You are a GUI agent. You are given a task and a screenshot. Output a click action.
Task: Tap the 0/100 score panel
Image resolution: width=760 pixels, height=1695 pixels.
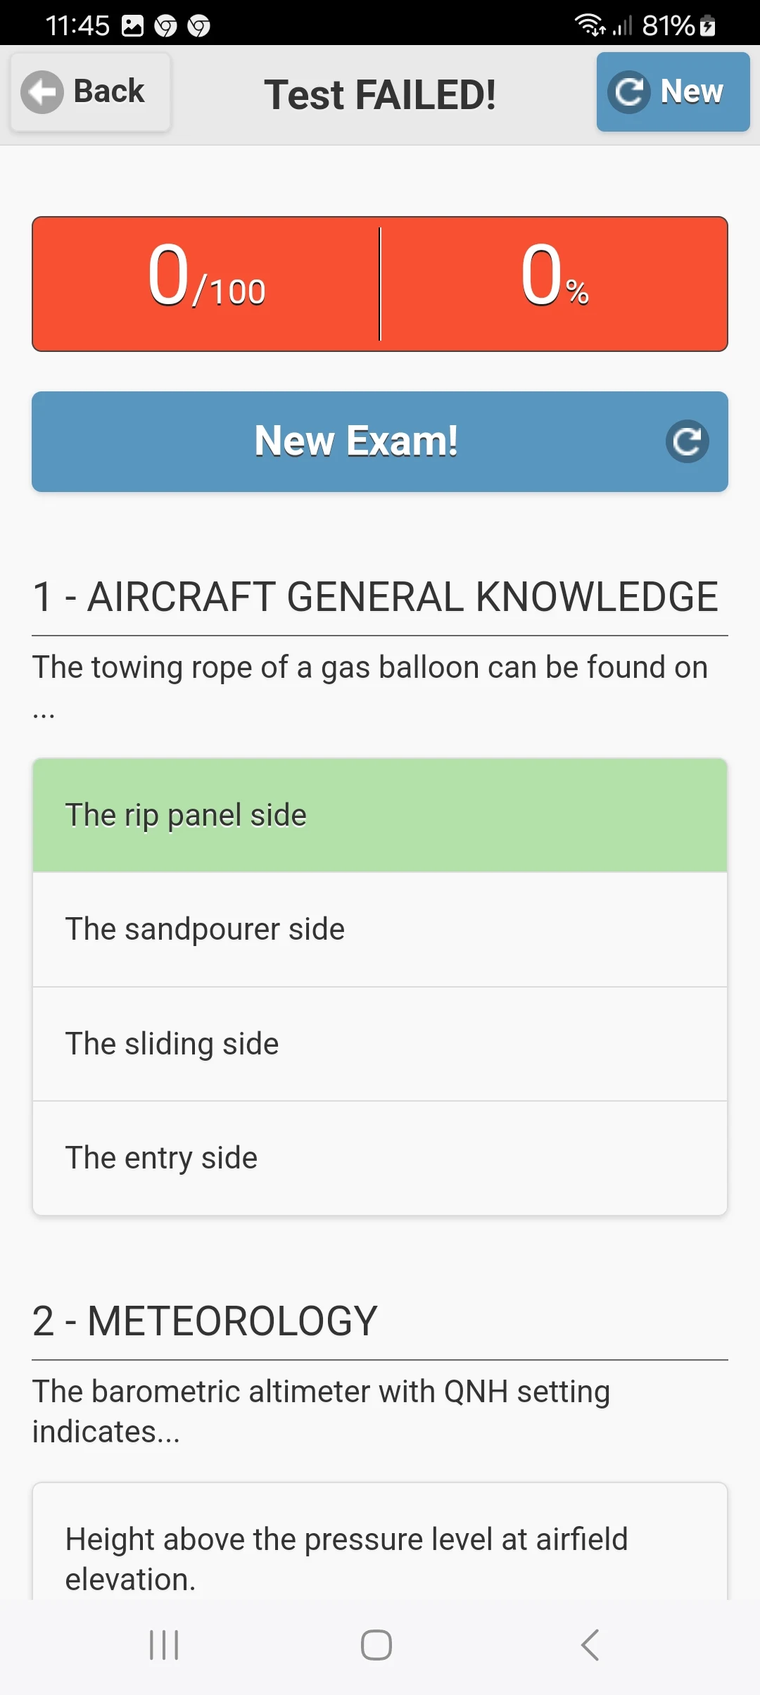206,284
